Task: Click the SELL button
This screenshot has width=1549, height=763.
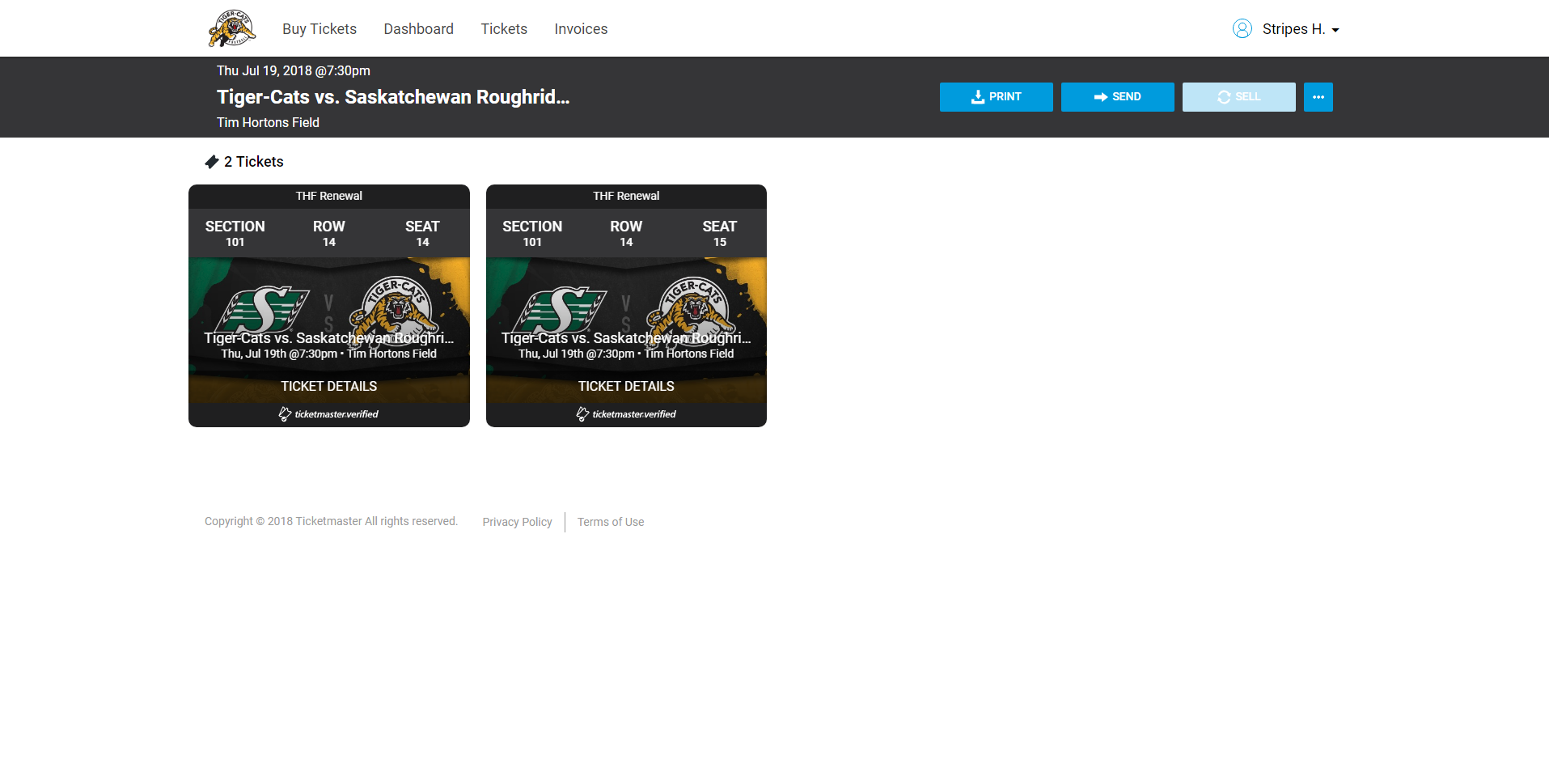Action: [1238, 97]
